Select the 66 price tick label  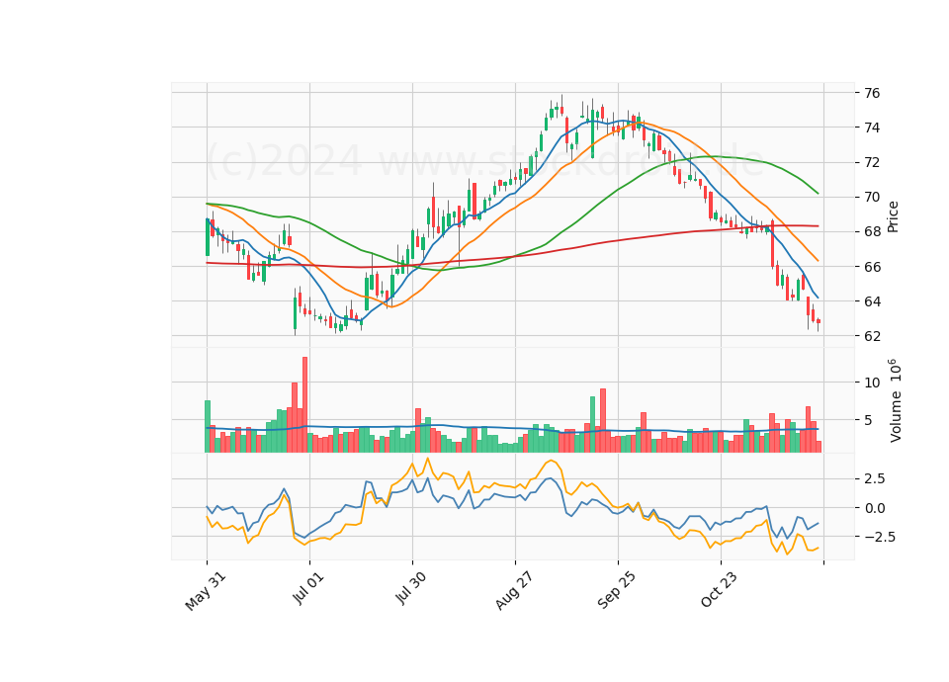pyautogui.click(x=872, y=267)
